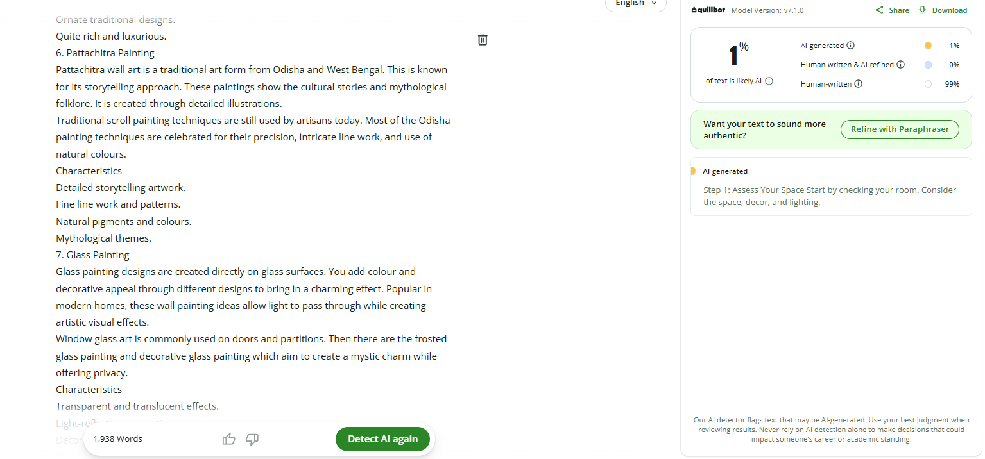Open the AI-generated Step 1 result card
This screenshot has width=985, height=459.
coord(831,187)
